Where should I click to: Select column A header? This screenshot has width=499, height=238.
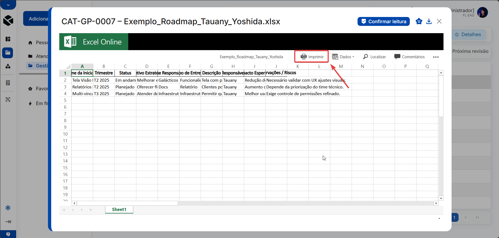[x=82, y=66]
